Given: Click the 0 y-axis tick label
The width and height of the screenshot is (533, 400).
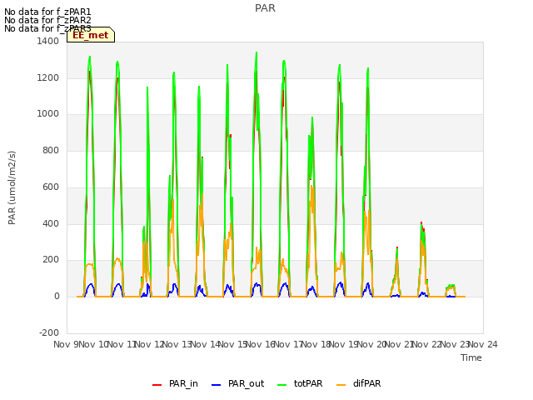Looking at the screenshot, I should pyautogui.click(x=57, y=297).
